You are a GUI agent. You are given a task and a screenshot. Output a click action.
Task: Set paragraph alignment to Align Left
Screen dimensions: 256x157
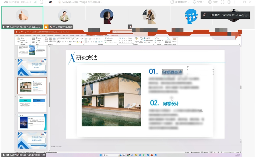click(x=86, y=42)
